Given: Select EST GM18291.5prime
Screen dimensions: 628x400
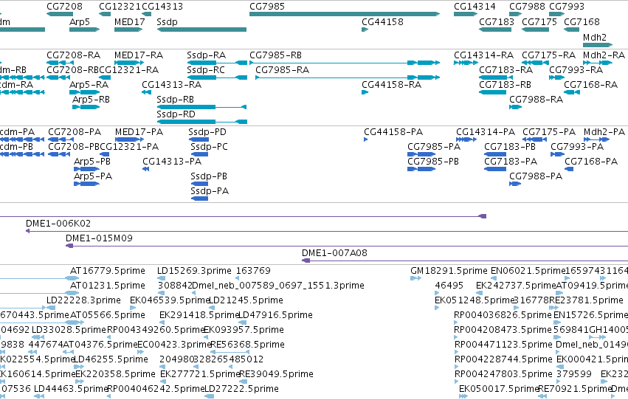Looking at the screenshot, I should 449,271.
